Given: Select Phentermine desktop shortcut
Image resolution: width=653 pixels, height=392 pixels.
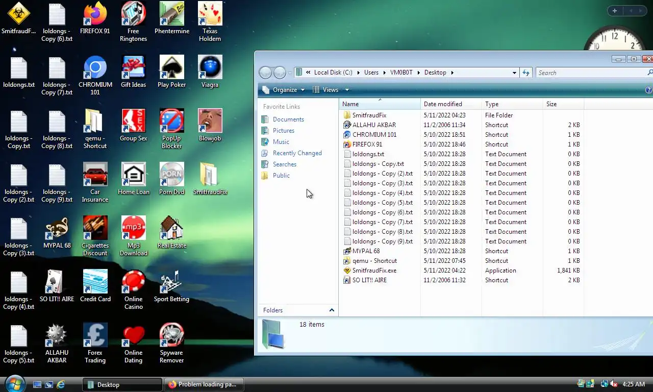Looking at the screenshot, I should coord(172,18).
